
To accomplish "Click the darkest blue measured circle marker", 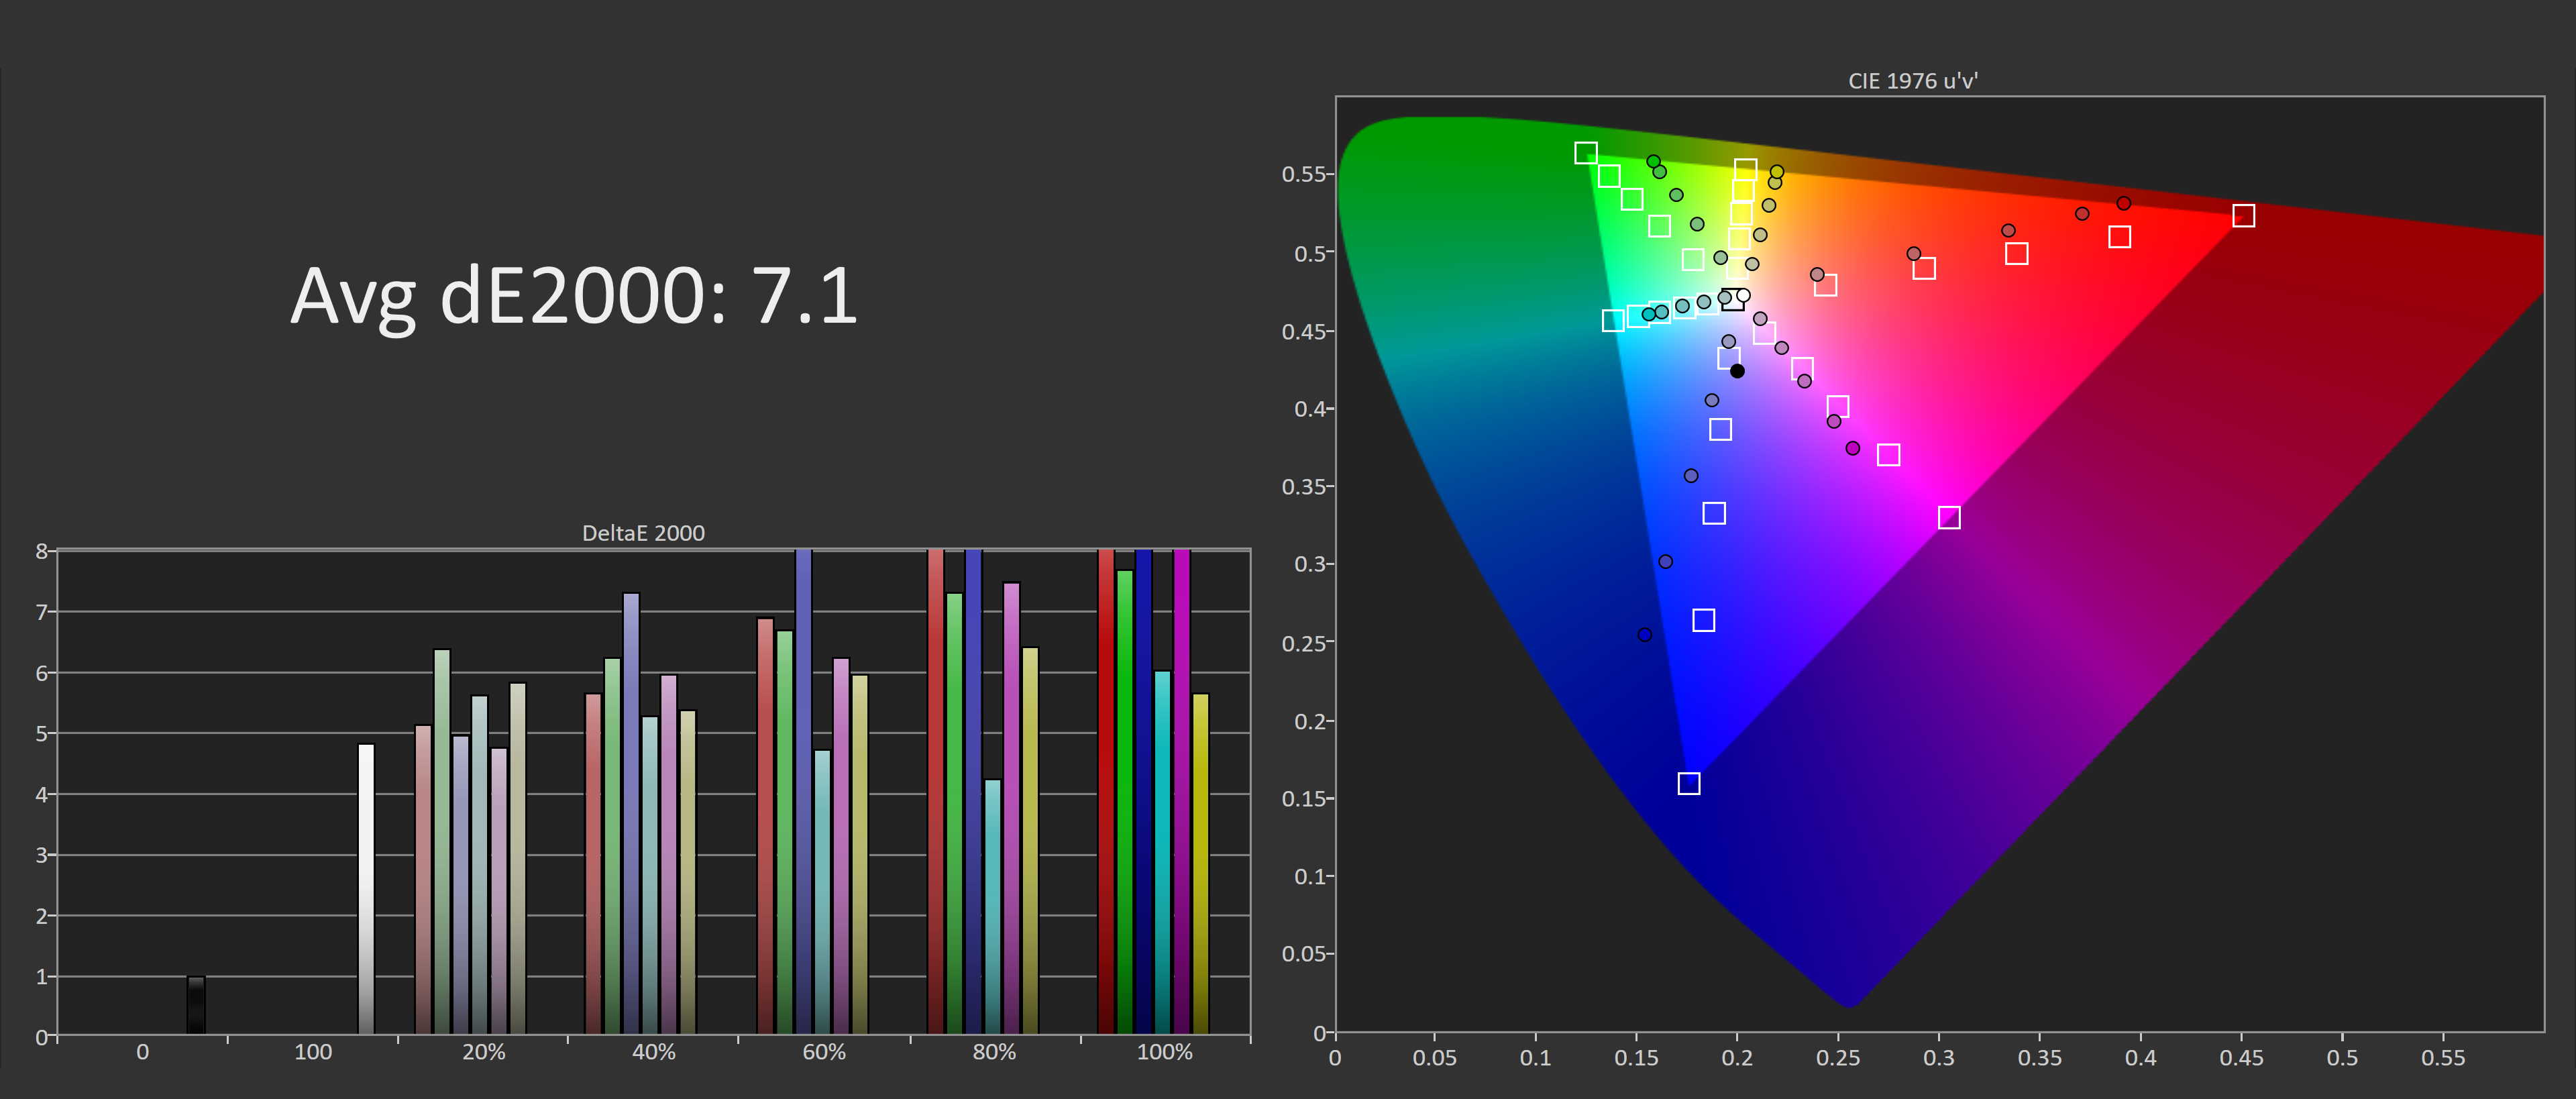I will 1645,635.
